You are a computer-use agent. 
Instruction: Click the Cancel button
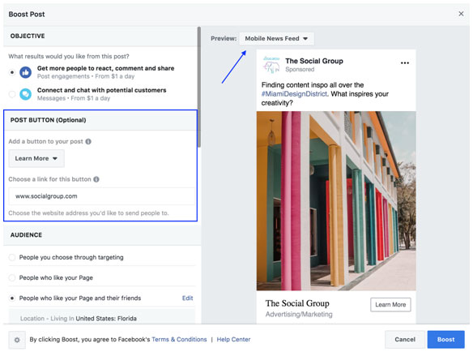click(x=405, y=339)
